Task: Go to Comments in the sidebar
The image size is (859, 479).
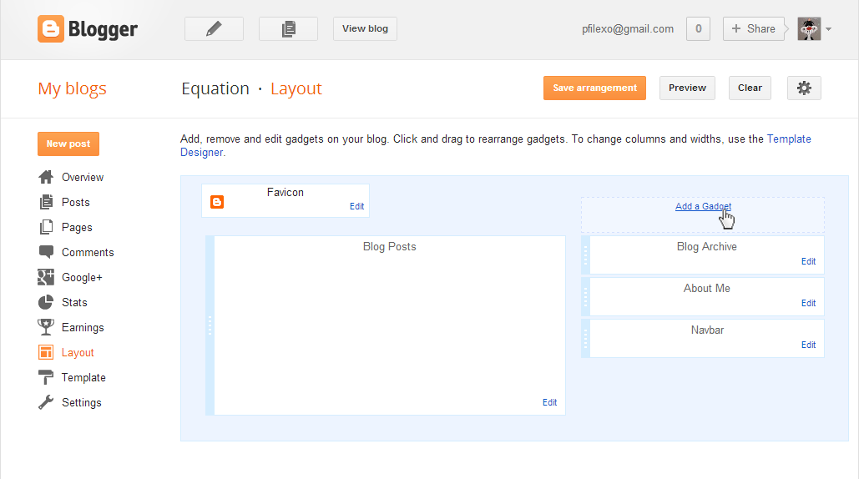Action: click(x=88, y=252)
